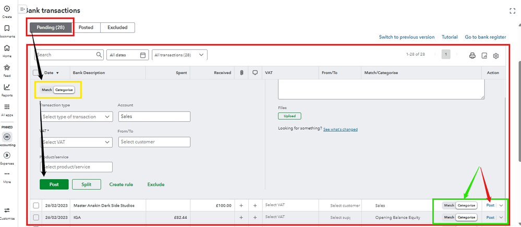Open Expenses in the sidebar
The height and width of the screenshot is (227, 521).
pos(7,155)
